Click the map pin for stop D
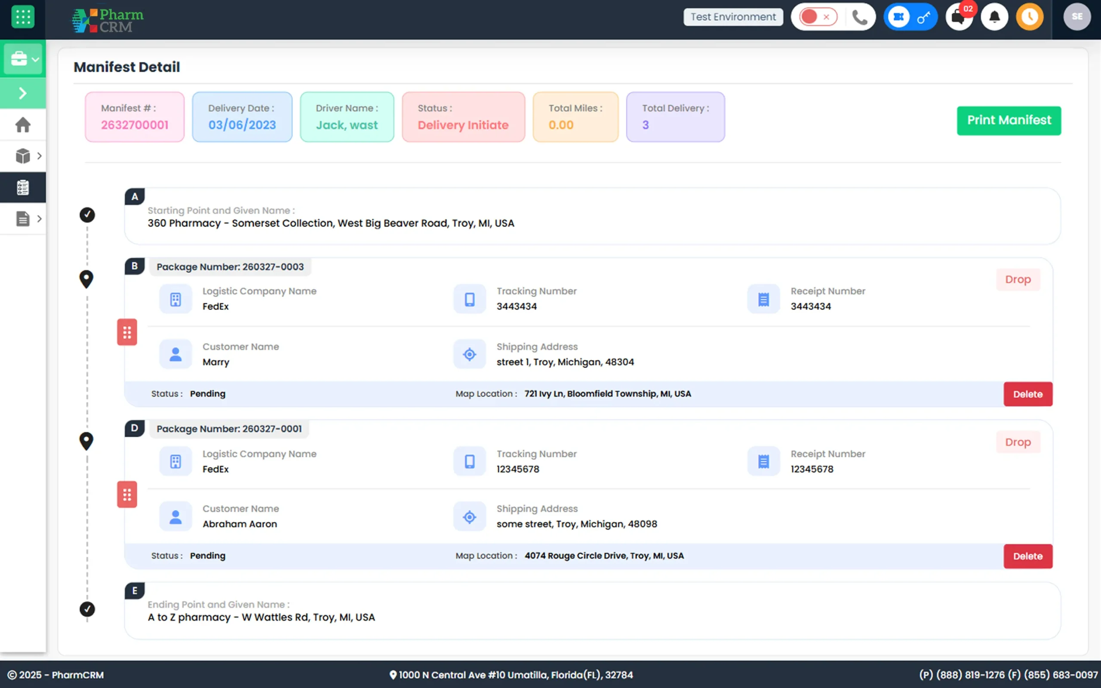 tap(86, 441)
